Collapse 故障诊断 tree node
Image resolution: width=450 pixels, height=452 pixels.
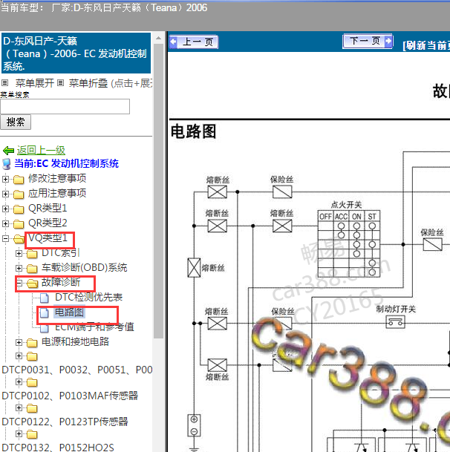coord(19,283)
